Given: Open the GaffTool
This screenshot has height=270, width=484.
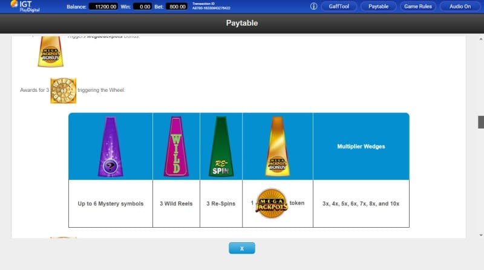Looking at the screenshot, I should [x=338, y=7].
